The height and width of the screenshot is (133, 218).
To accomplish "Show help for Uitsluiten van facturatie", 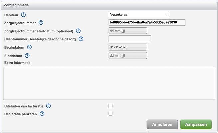I will 48,106.
